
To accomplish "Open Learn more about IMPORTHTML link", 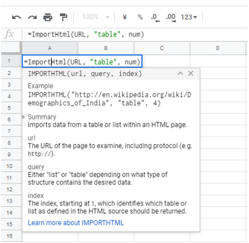I will tap(75, 223).
